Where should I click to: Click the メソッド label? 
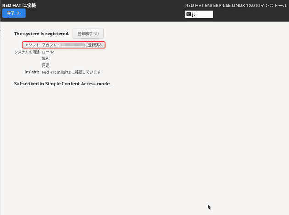33,45
